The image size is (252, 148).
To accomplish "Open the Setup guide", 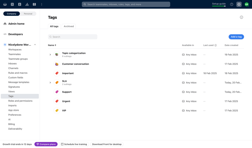I will 219,4.
